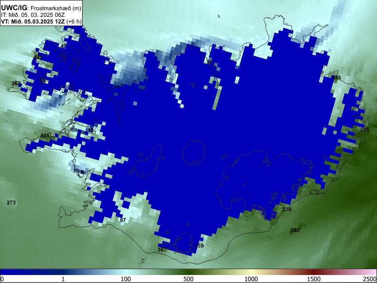Screen dimensions: 377x283
Task: Click the pink end of the color scale
Action: point(372,272)
